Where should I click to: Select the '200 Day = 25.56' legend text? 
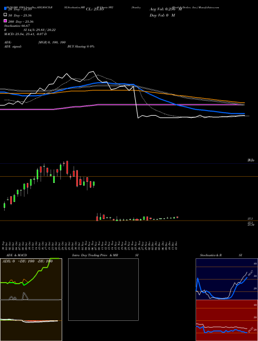point(21,22)
